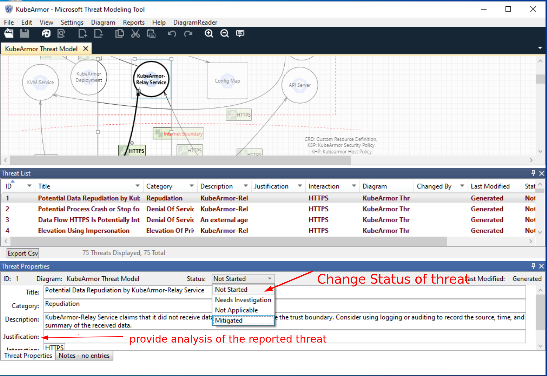The height and width of the screenshot is (376, 547).
Task: Choose Not Started status option
Action: point(243,290)
